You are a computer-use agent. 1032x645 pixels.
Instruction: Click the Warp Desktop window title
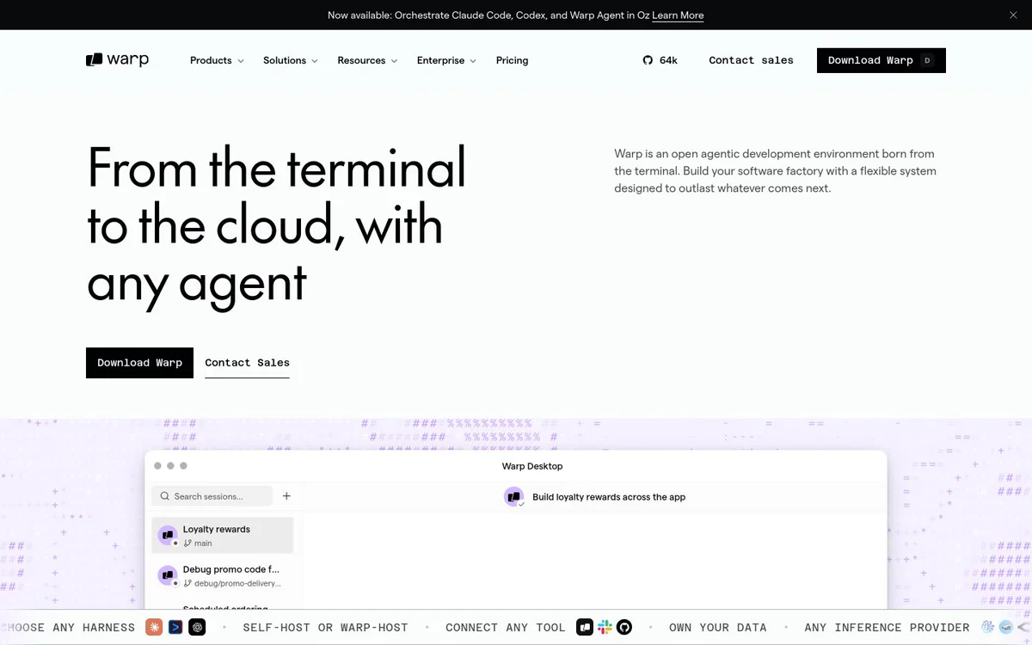532,466
